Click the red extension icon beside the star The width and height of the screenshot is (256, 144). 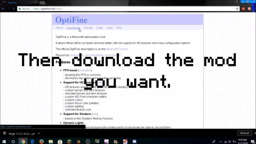point(243,9)
